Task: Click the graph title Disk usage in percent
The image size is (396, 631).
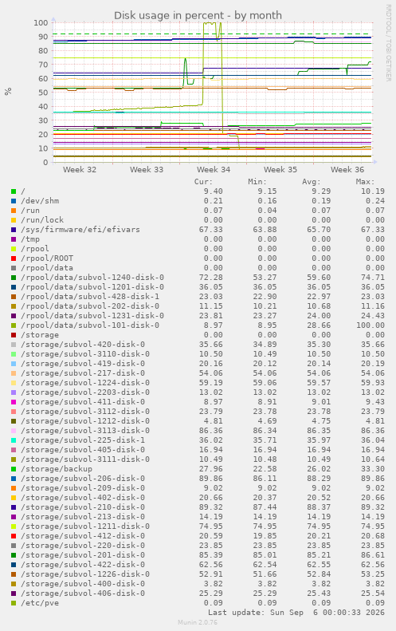Action: click(198, 15)
